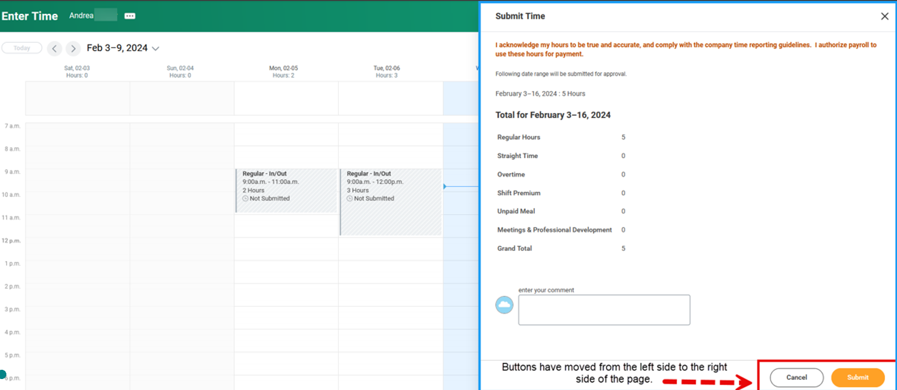Close the Submit Time panel with the X
The image size is (897, 390).
click(884, 16)
